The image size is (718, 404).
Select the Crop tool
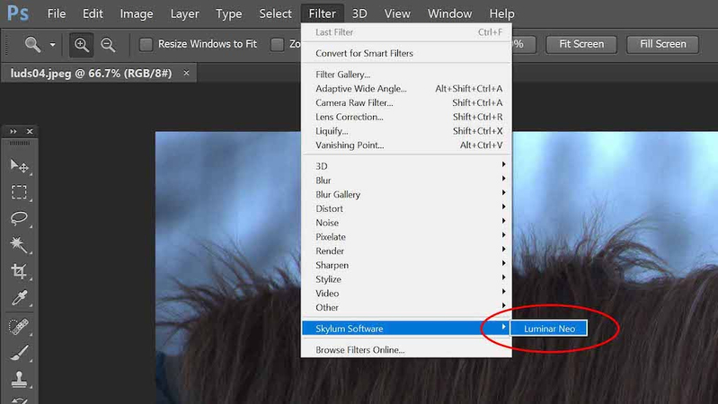click(19, 271)
